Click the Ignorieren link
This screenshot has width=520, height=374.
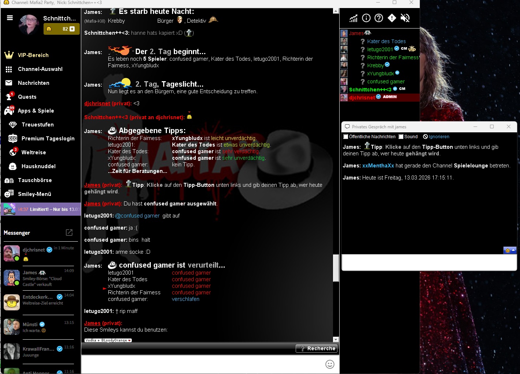[438, 137]
